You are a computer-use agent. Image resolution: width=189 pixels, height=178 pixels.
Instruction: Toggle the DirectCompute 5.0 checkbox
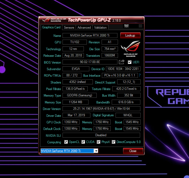pos(113,142)
